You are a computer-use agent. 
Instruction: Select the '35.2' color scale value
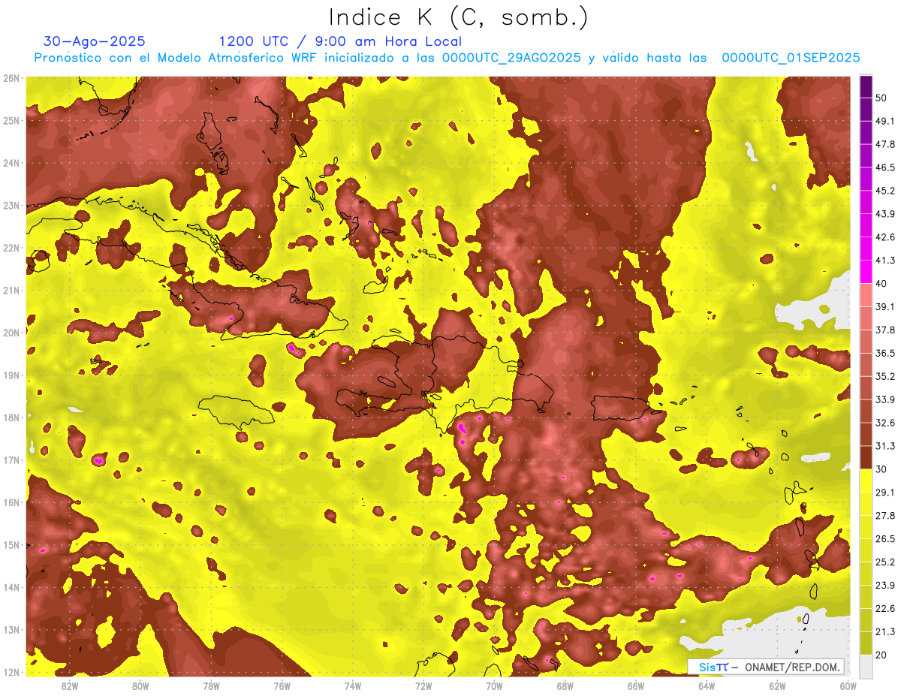click(x=884, y=376)
